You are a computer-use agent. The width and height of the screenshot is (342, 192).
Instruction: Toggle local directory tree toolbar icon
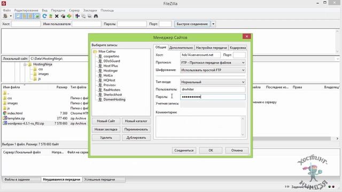coord(24,16)
